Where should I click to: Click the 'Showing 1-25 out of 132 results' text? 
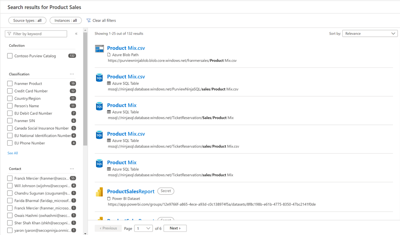[x=119, y=34]
